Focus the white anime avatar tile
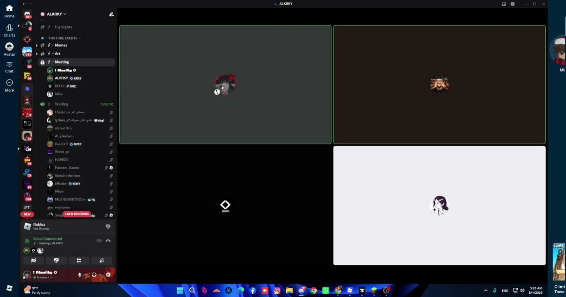This screenshot has width=566, height=297. 439,205
